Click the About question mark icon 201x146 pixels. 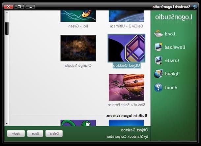pyautogui.click(x=158, y=88)
